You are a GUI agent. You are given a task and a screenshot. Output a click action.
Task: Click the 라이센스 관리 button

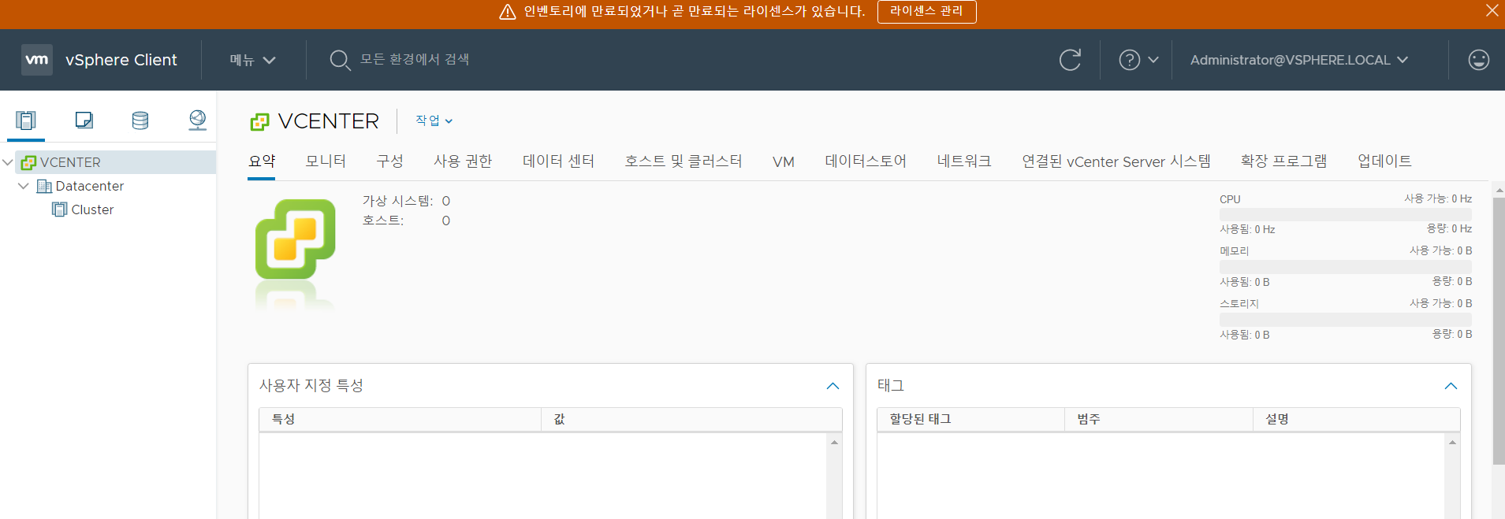(x=926, y=11)
